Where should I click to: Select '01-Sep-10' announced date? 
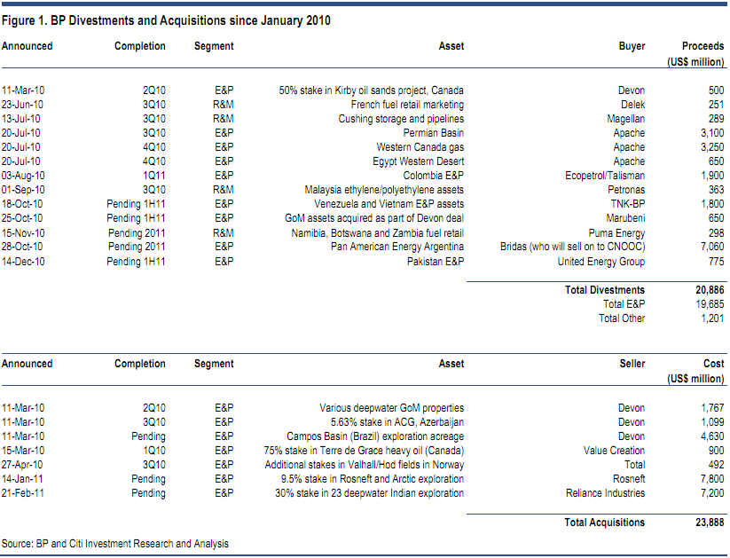(23, 190)
